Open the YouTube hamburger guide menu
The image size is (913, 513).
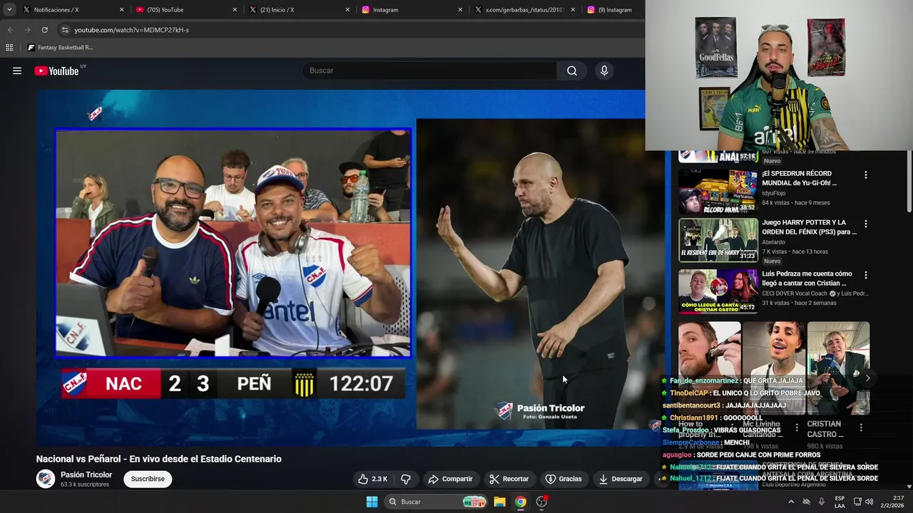tap(17, 71)
